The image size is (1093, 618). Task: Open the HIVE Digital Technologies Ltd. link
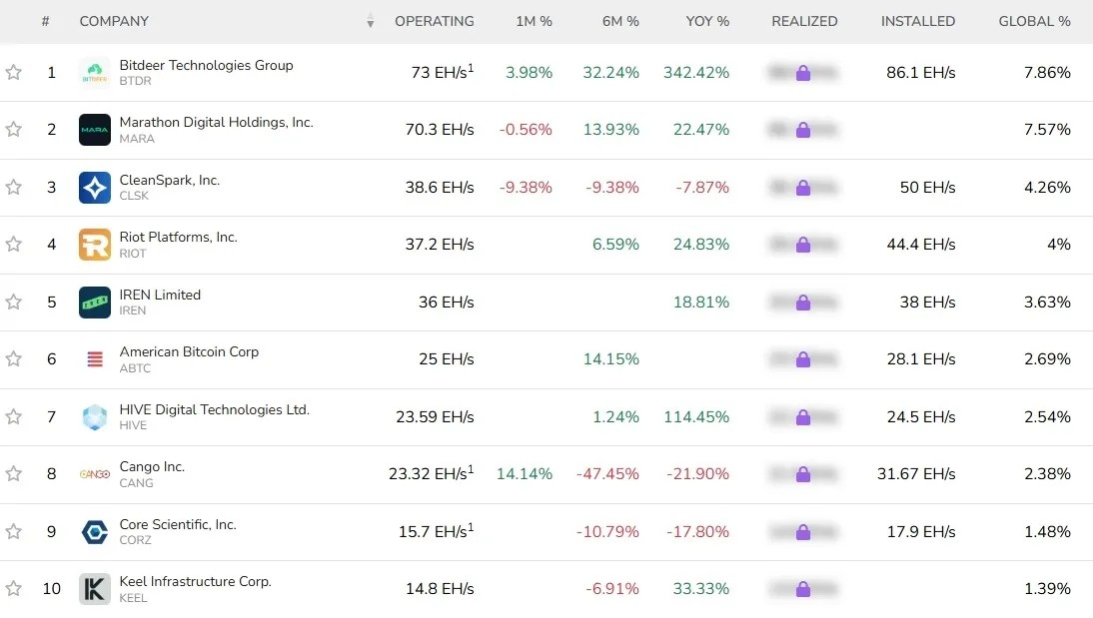[x=214, y=409]
